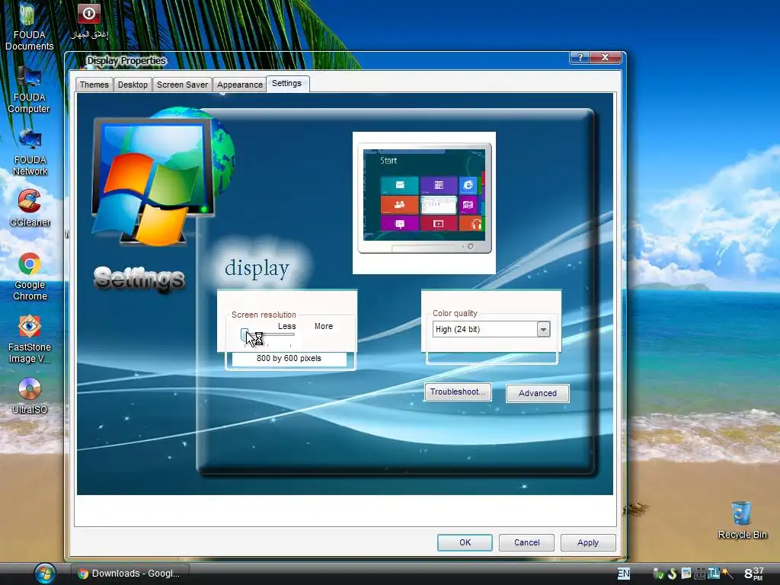
Task: Switch to the Appearance tab
Action: pyautogui.click(x=239, y=85)
